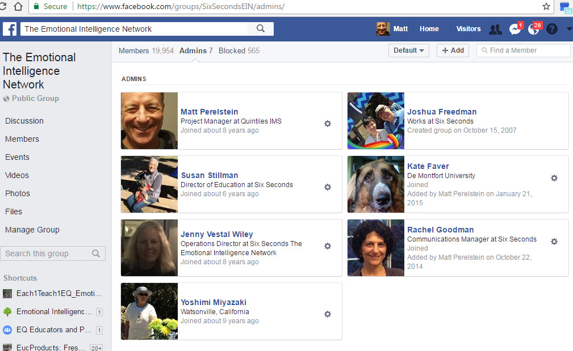Image resolution: width=573 pixels, height=351 pixels.
Task: Open the friend requests icon
Action: pos(495,29)
